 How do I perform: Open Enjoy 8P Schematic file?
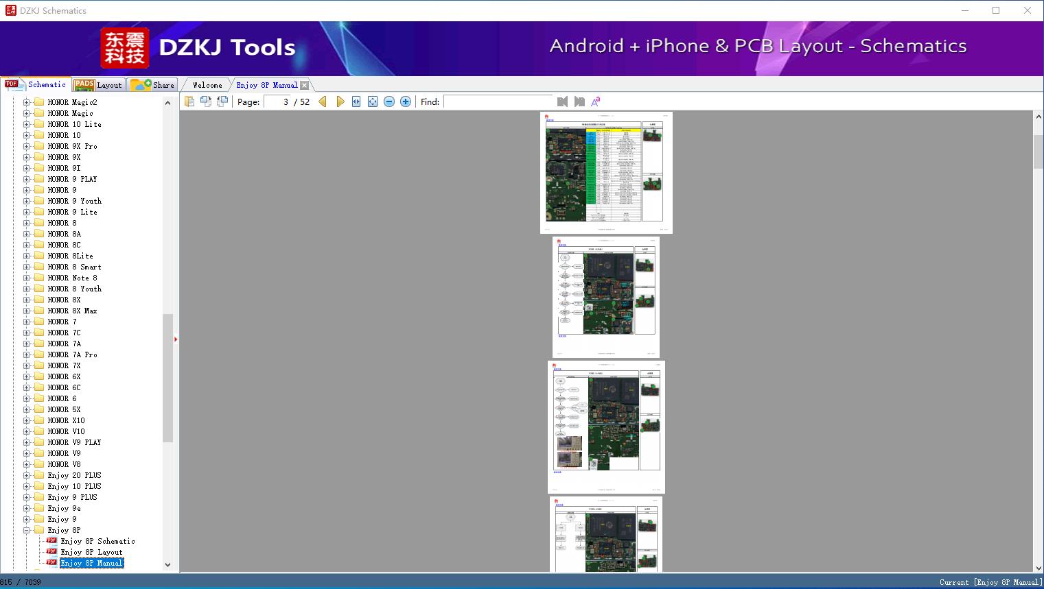97,541
